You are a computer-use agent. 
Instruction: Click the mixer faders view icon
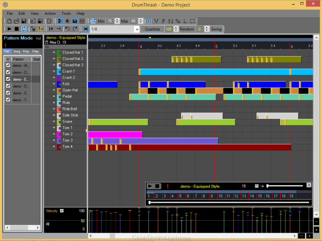pyautogui.click(x=75, y=21)
